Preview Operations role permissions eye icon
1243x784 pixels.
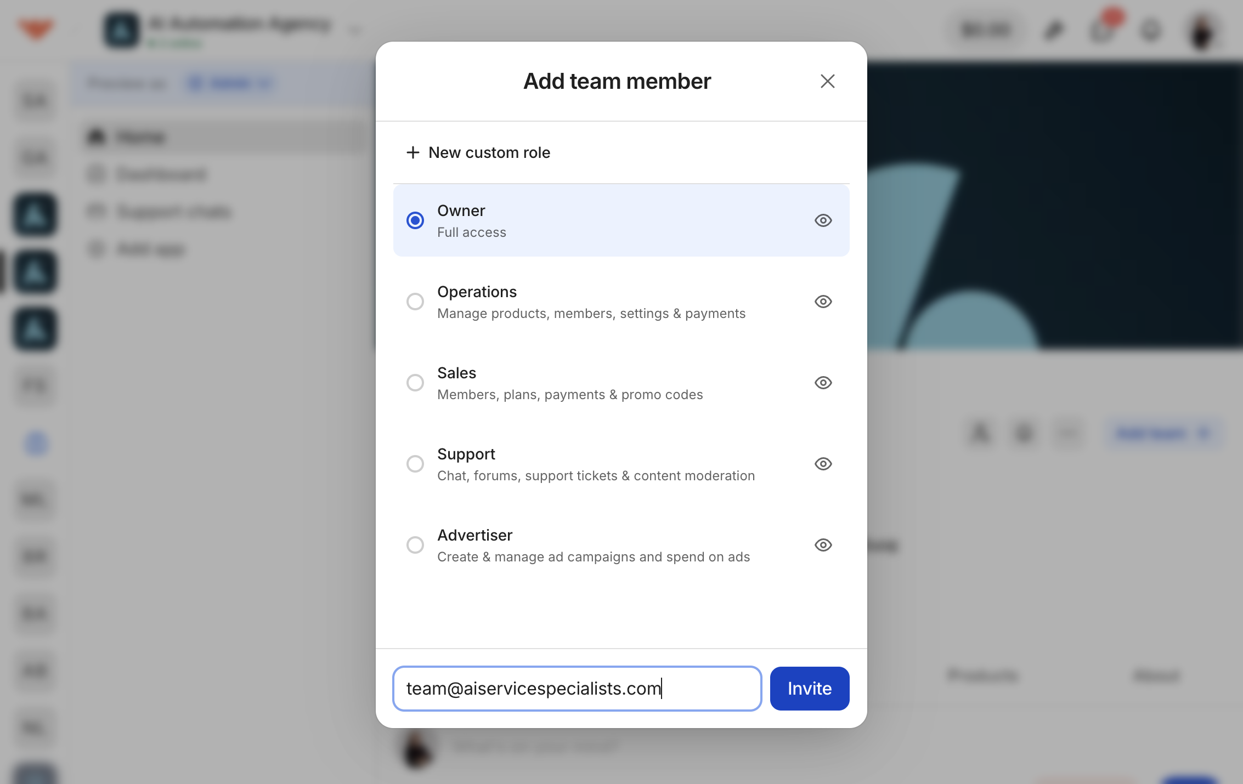[823, 302]
